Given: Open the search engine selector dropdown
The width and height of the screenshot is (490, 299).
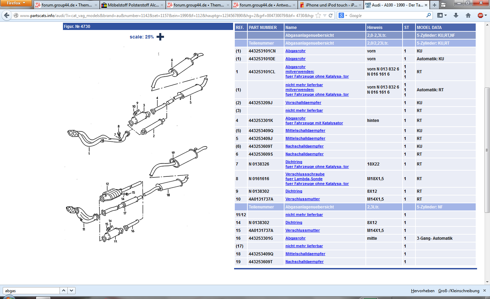Looking at the screenshot, I should (x=343, y=15).
